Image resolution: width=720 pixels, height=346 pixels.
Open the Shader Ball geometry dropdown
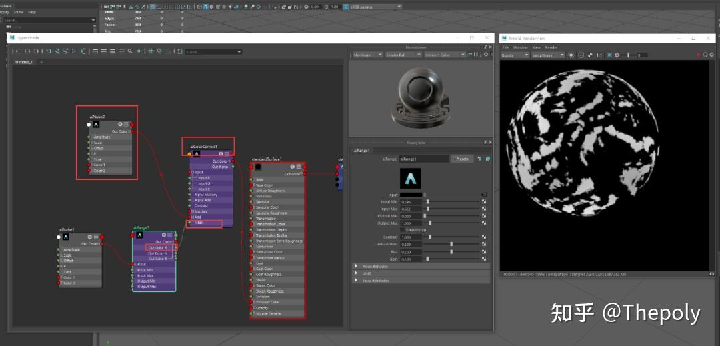click(x=400, y=55)
